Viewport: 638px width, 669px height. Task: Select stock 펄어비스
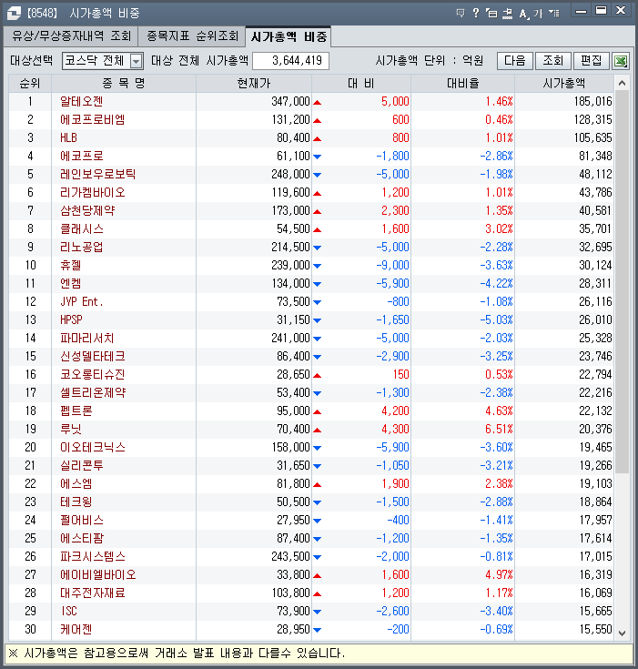click(x=82, y=520)
